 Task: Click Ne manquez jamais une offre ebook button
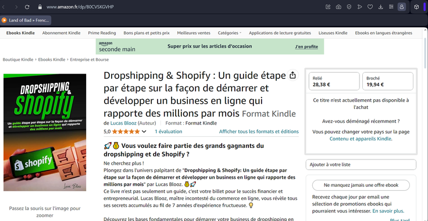pyautogui.click(x=361, y=185)
